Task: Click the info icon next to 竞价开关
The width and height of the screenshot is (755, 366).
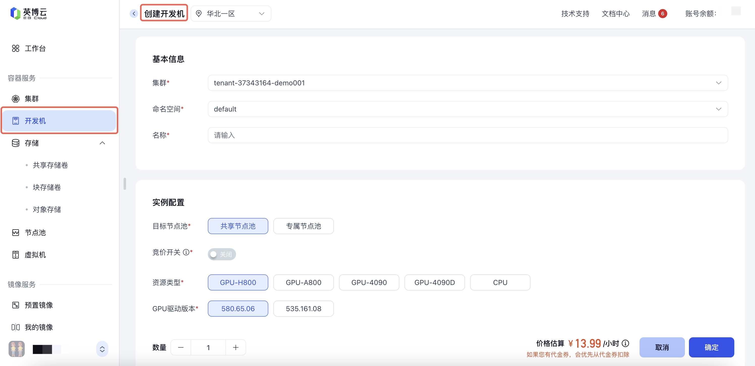Action: pyautogui.click(x=186, y=252)
